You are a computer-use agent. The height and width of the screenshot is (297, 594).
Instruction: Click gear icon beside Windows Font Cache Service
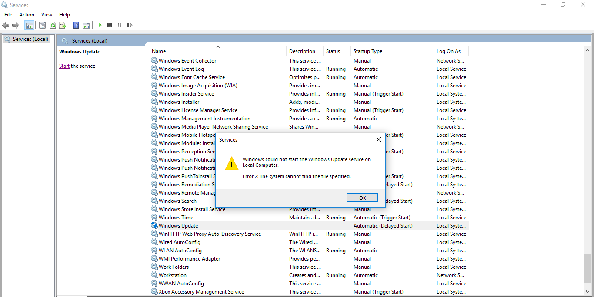coord(154,77)
